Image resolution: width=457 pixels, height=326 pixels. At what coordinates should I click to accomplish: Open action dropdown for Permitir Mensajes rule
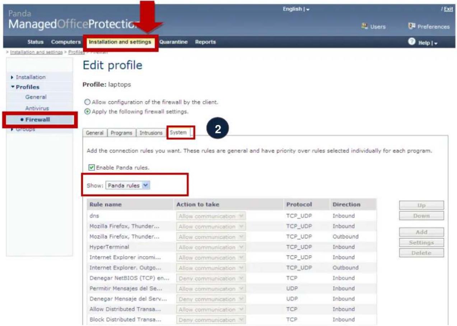click(211, 289)
